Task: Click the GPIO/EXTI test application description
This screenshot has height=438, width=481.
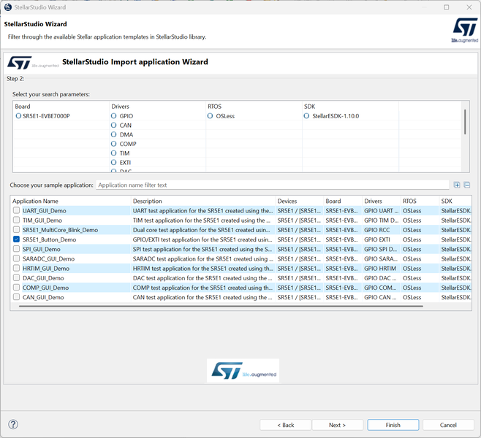Action: pos(202,239)
